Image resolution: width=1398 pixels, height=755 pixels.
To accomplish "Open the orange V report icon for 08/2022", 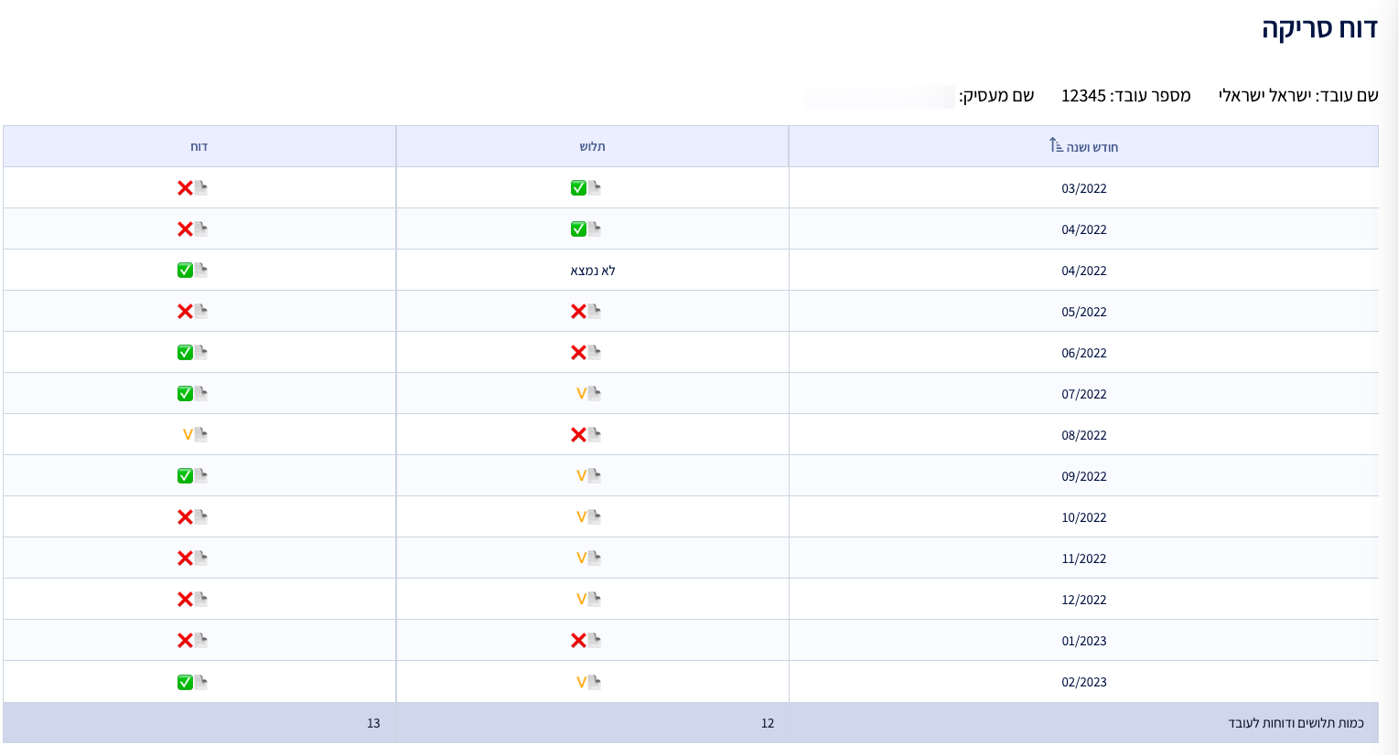I will 194,435.
